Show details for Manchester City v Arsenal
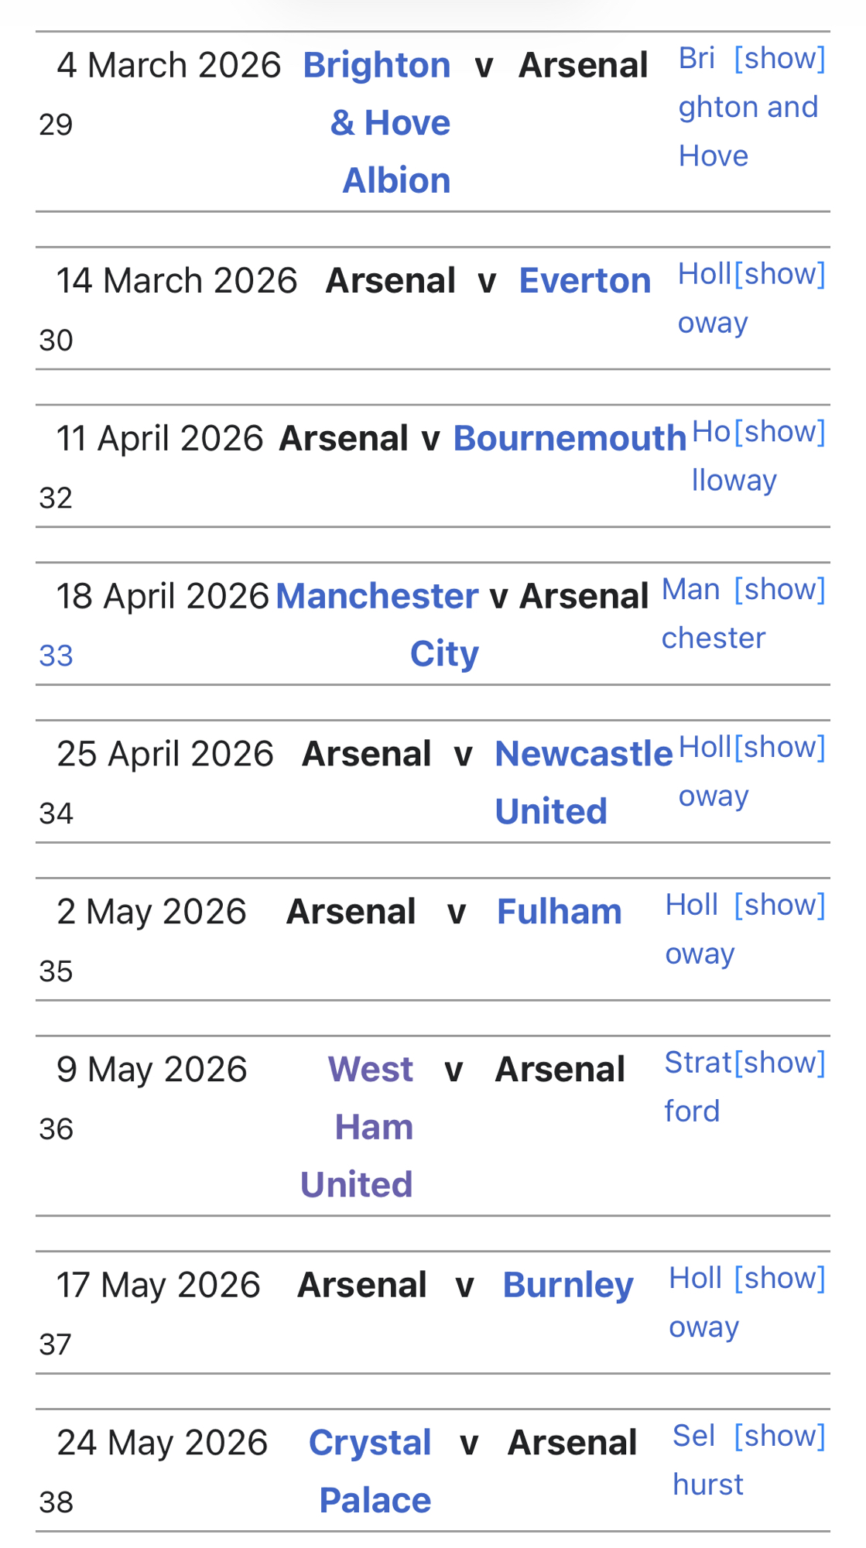Viewport: 866px width, 1548px height. point(779,590)
